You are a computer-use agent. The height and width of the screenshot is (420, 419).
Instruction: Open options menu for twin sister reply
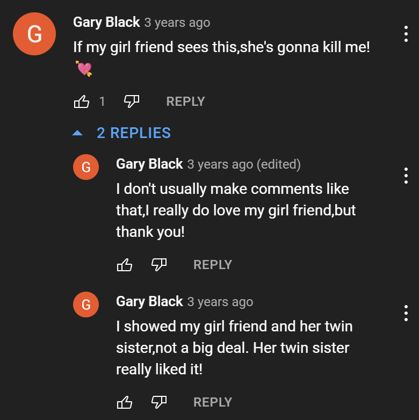pyautogui.click(x=406, y=313)
